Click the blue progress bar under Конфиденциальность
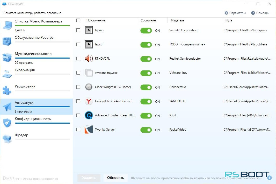 (42, 123)
